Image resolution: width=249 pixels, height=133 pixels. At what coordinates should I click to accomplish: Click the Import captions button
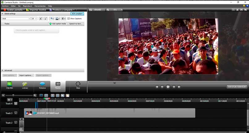[26, 75]
